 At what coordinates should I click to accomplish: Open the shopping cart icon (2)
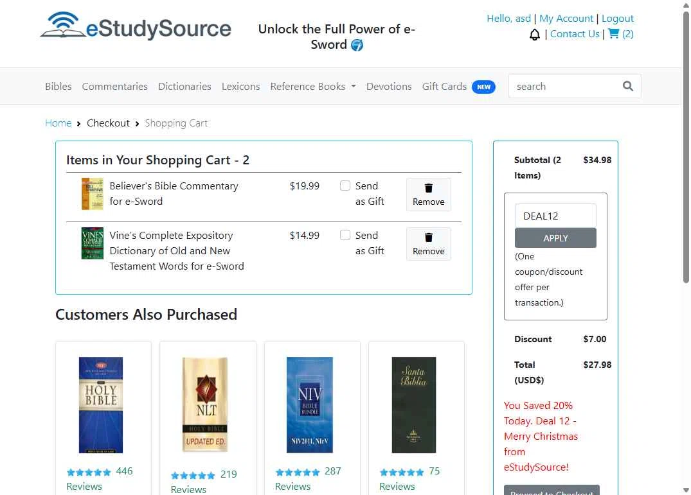(613, 33)
